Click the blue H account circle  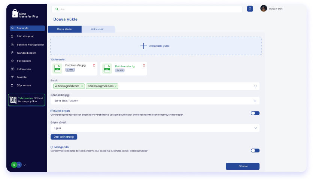(x=19, y=165)
